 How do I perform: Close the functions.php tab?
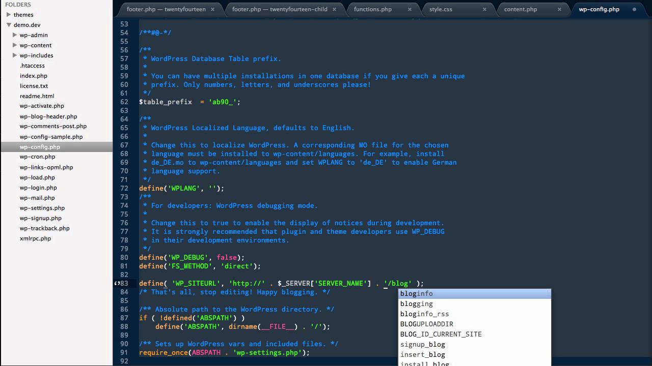[411, 9]
